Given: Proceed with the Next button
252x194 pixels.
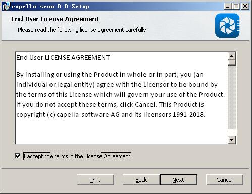Looking at the screenshot, I should pos(178,180).
